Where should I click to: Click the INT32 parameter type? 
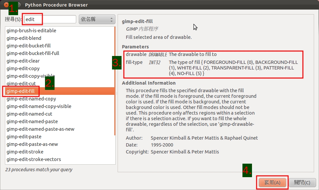(x=155, y=62)
